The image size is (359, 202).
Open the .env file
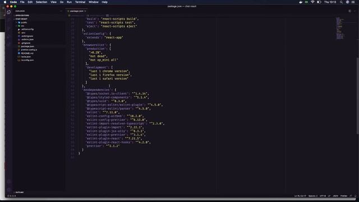pos(23,33)
